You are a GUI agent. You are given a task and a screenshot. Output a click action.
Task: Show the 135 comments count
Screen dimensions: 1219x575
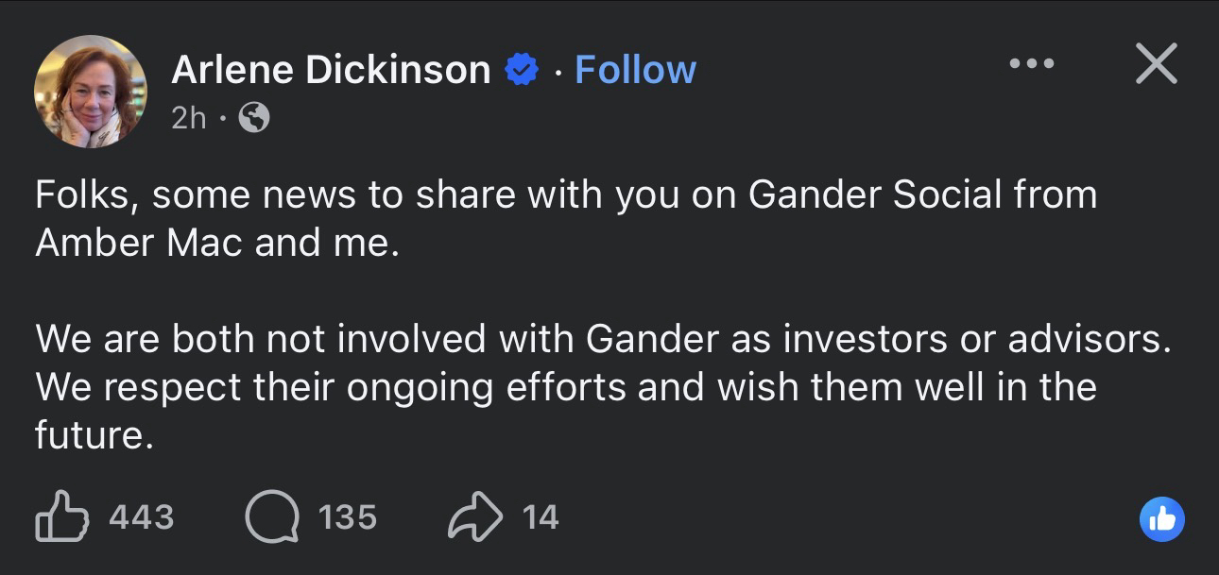click(x=347, y=517)
